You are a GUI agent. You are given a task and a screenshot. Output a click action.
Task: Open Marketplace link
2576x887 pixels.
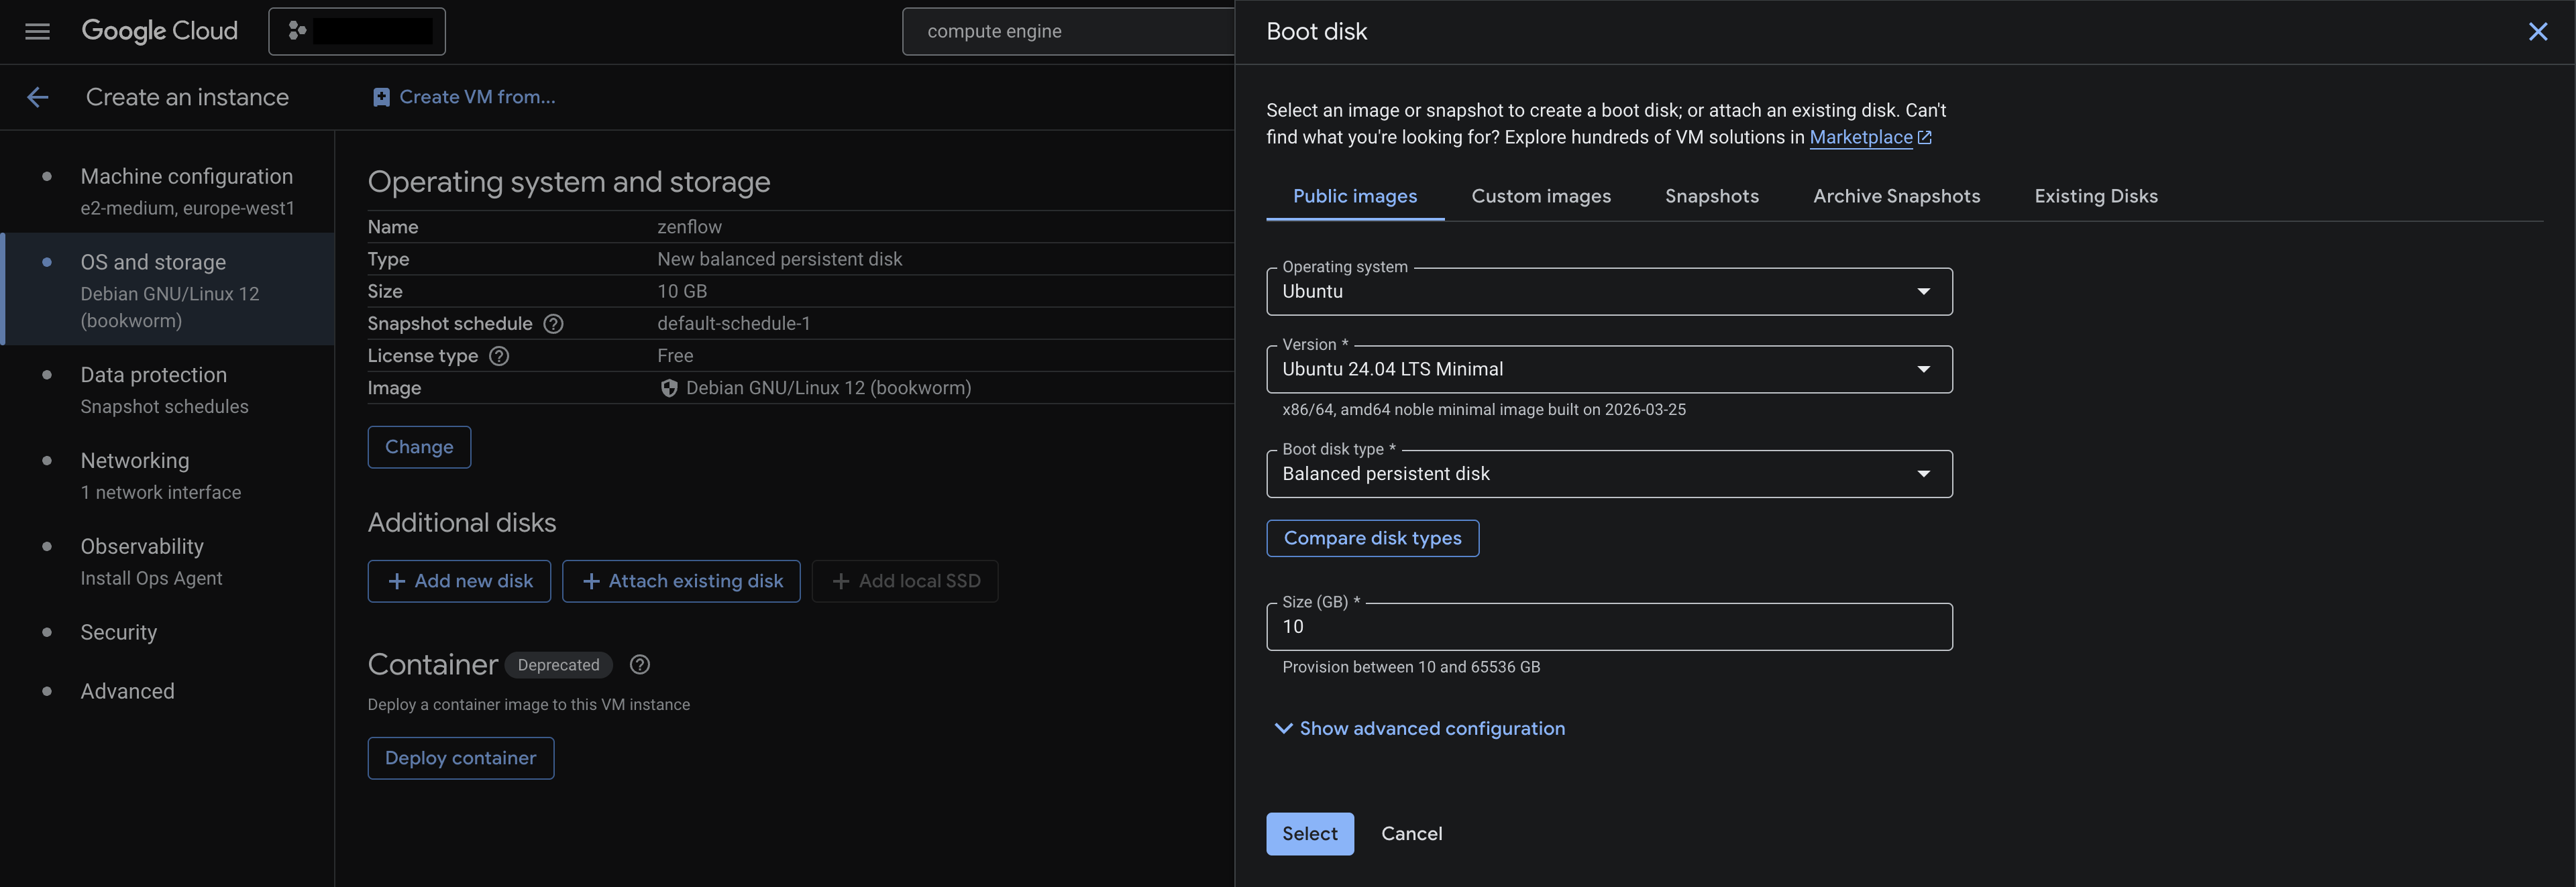coord(1860,137)
